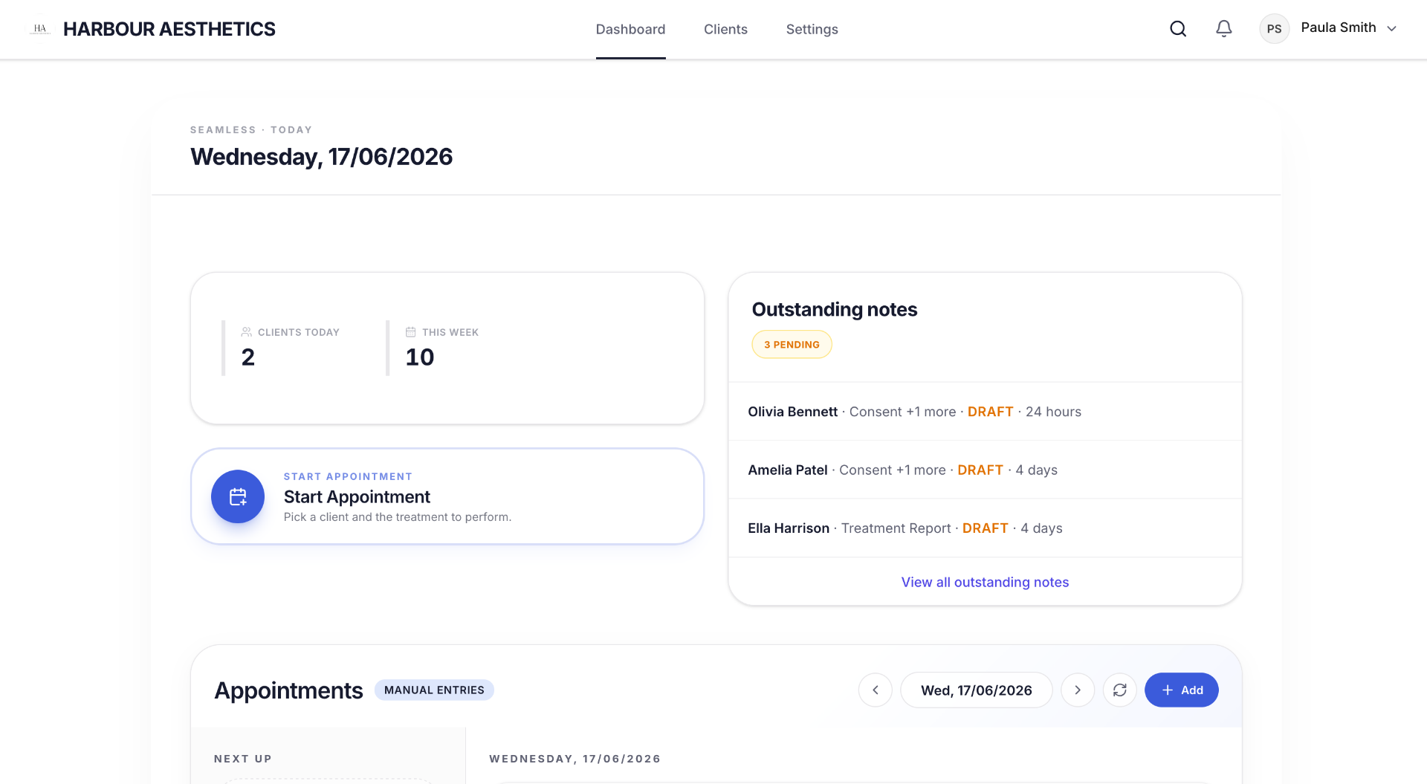Click the Clients Today value 2
The width and height of the screenshot is (1427, 784).
point(248,357)
